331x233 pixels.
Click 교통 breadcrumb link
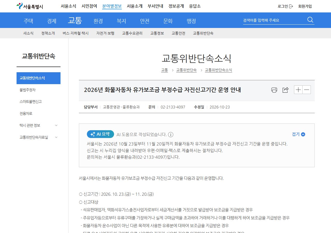(x=164, y=70)
